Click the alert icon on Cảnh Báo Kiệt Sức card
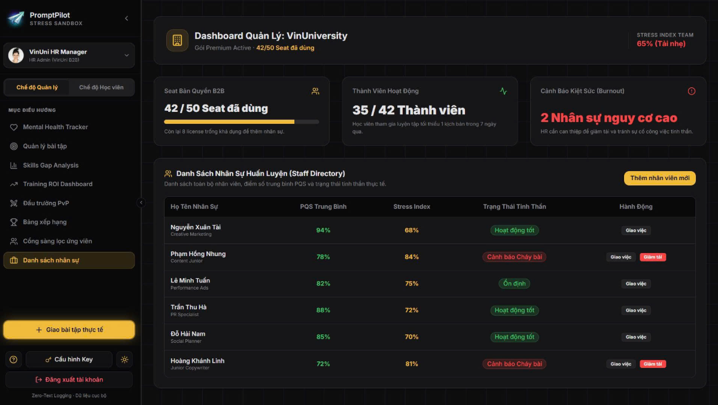 [x=692, y=92]
